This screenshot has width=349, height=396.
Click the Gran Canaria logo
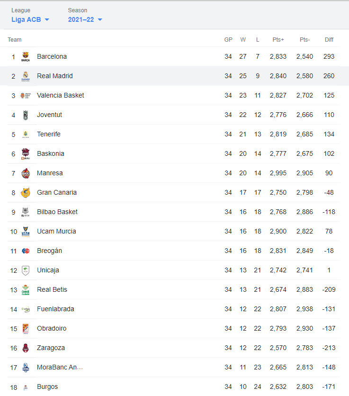pos(26,193)
